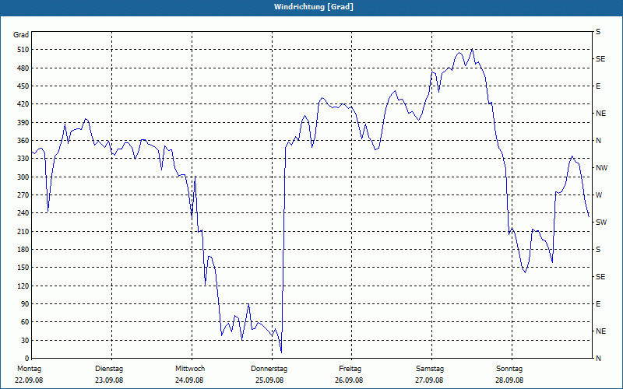Select the 210 degree axis label
Screen dimensions: 623x389
pos(23,231)
